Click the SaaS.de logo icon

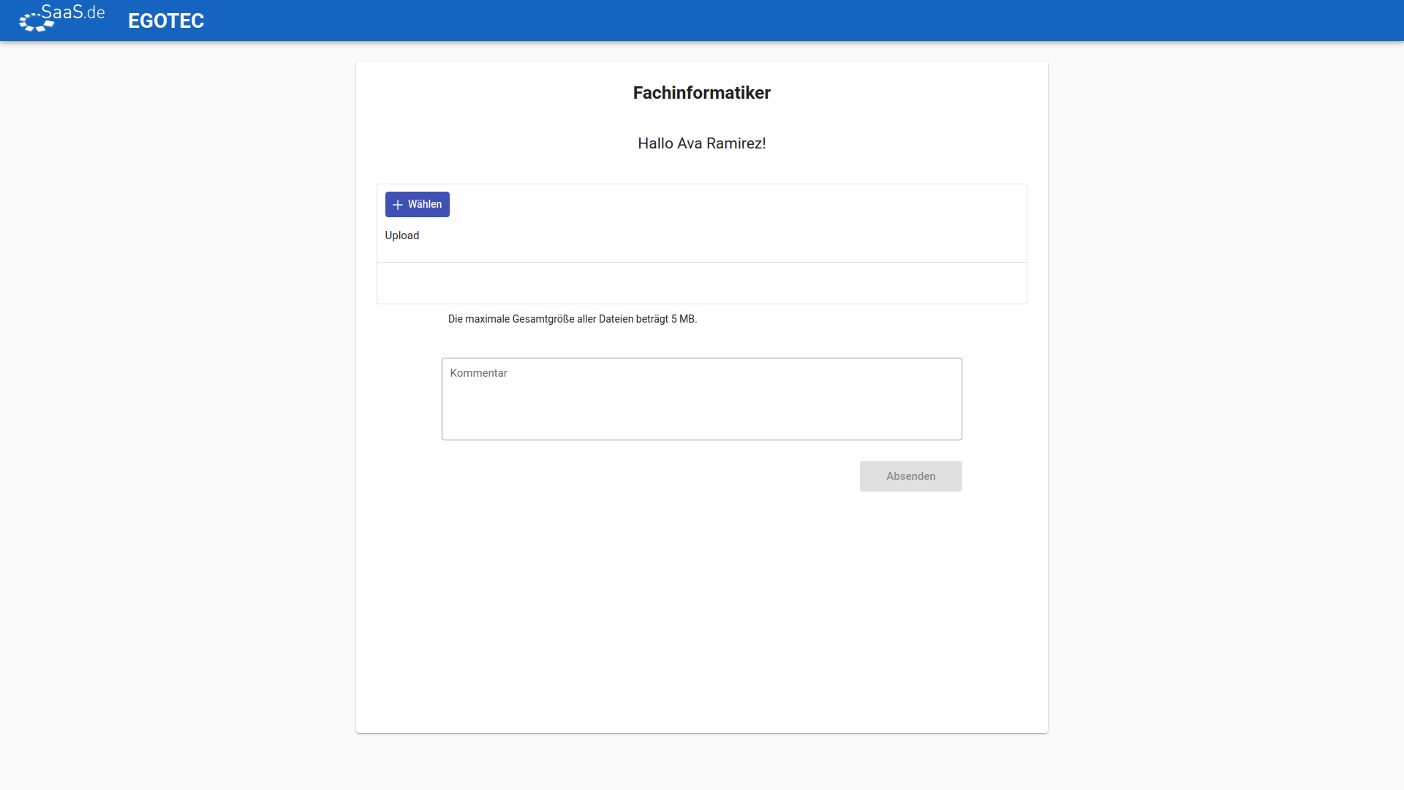62,18
